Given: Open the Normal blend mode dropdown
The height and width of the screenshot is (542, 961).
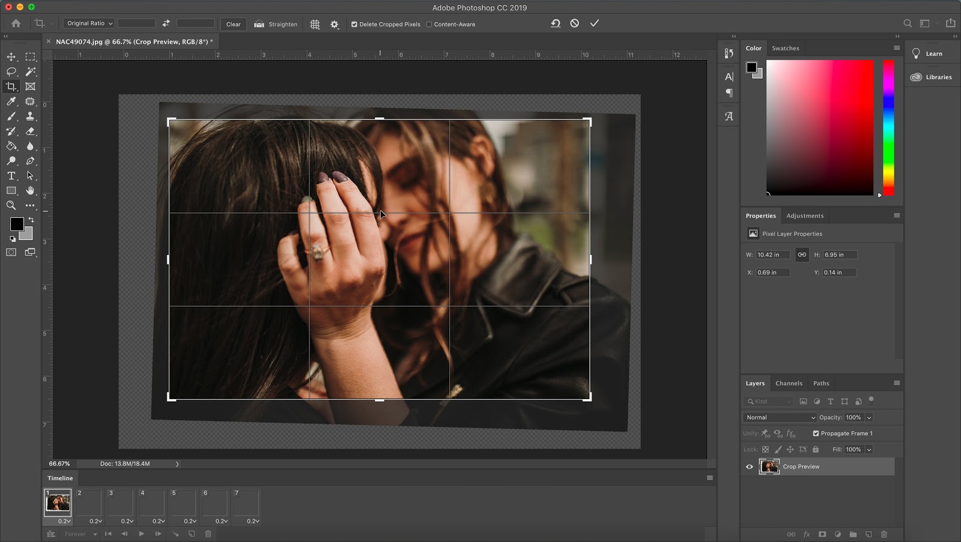Looking at the screenshot, I should pyautogui.click(x=779, y=417).
